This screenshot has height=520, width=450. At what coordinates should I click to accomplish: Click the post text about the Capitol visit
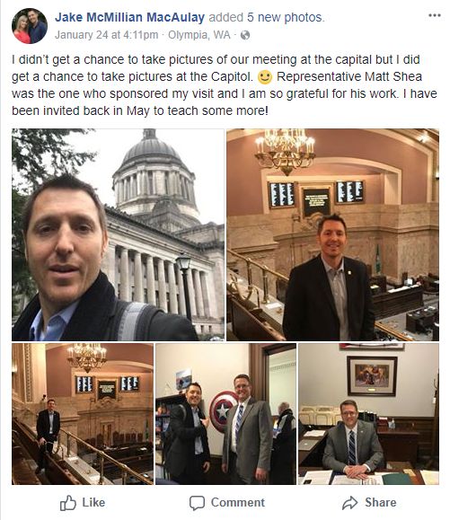point(225,85)
